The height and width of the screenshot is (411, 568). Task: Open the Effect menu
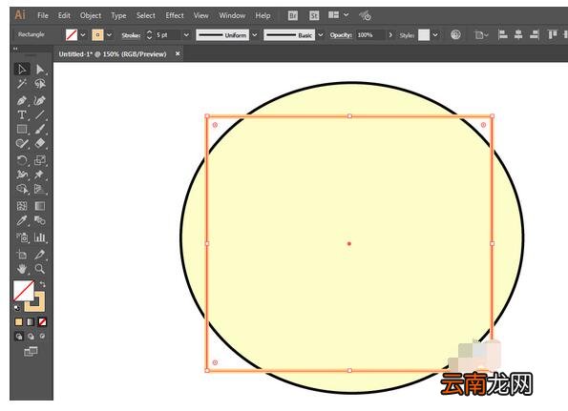[x=175, y=15]
